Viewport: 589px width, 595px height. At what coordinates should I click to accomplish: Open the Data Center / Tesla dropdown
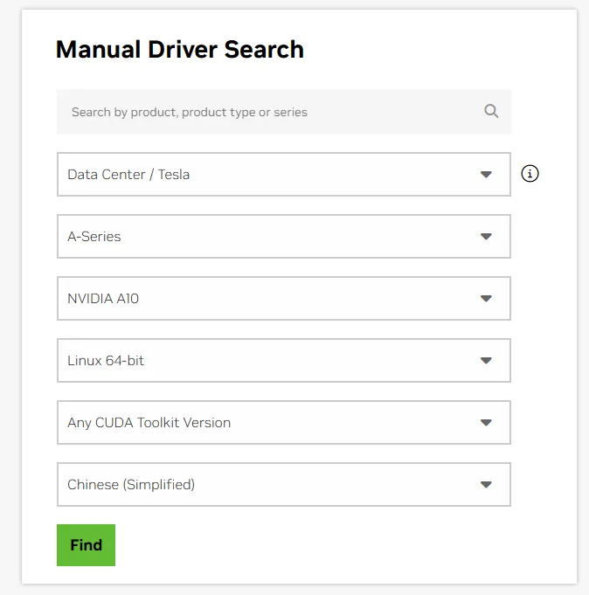point(284,174)
